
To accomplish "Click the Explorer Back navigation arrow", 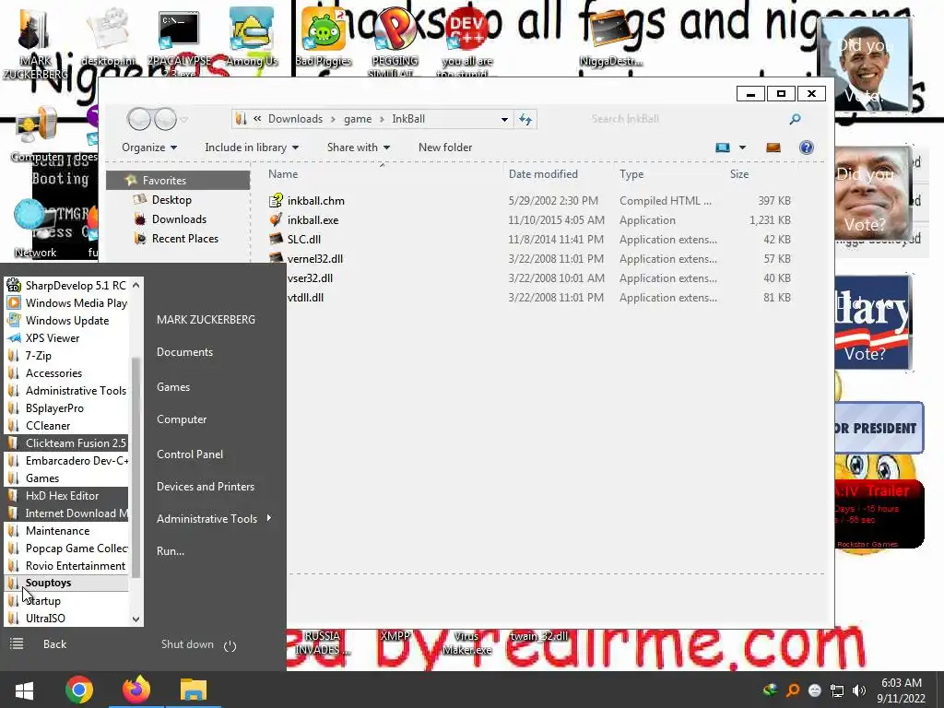I will click(x=139, y=119).
